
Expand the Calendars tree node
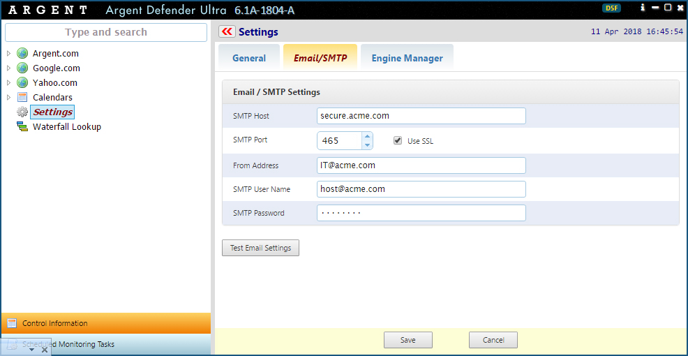point(8,98)
